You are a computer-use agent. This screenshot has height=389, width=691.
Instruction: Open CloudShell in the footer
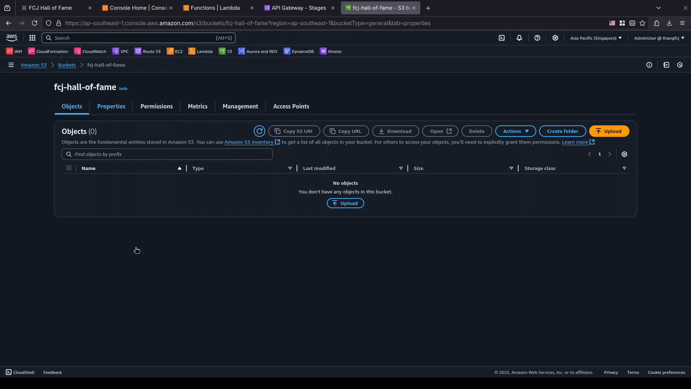click(x=20, y=372)
